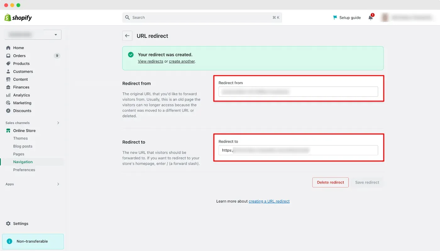
Task: Click the Discounts percent icon
Action: 8,111
